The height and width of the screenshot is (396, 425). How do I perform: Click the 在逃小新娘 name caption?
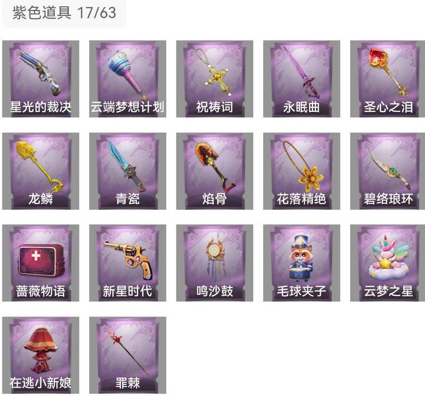[x=41, y=383]
